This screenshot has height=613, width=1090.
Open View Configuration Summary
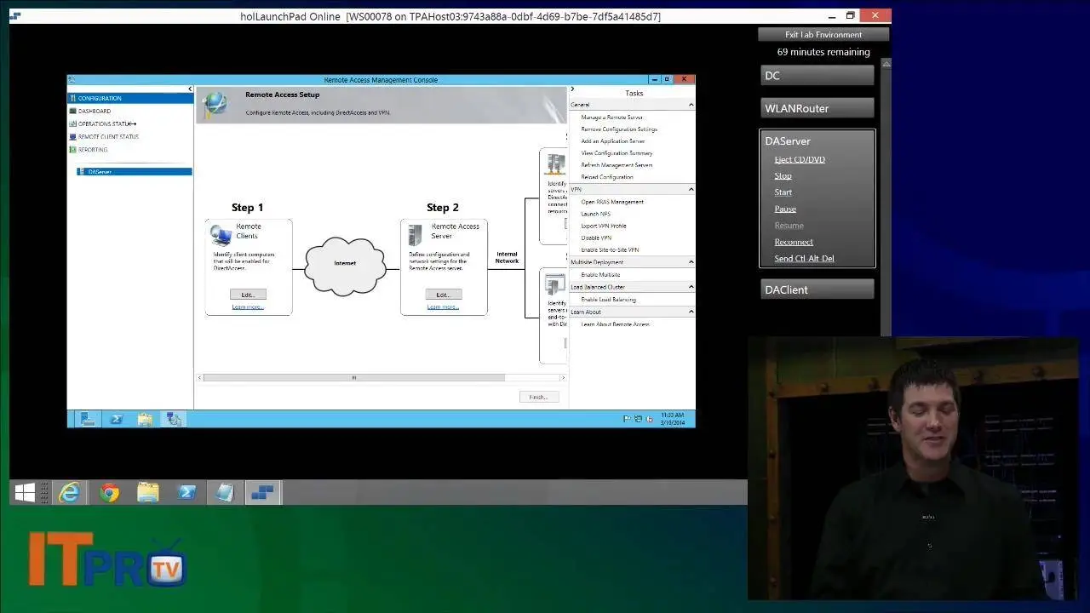(617, 152)
